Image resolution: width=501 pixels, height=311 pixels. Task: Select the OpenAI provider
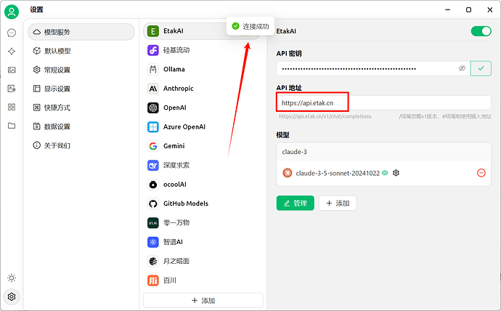(x=201, y=108)
